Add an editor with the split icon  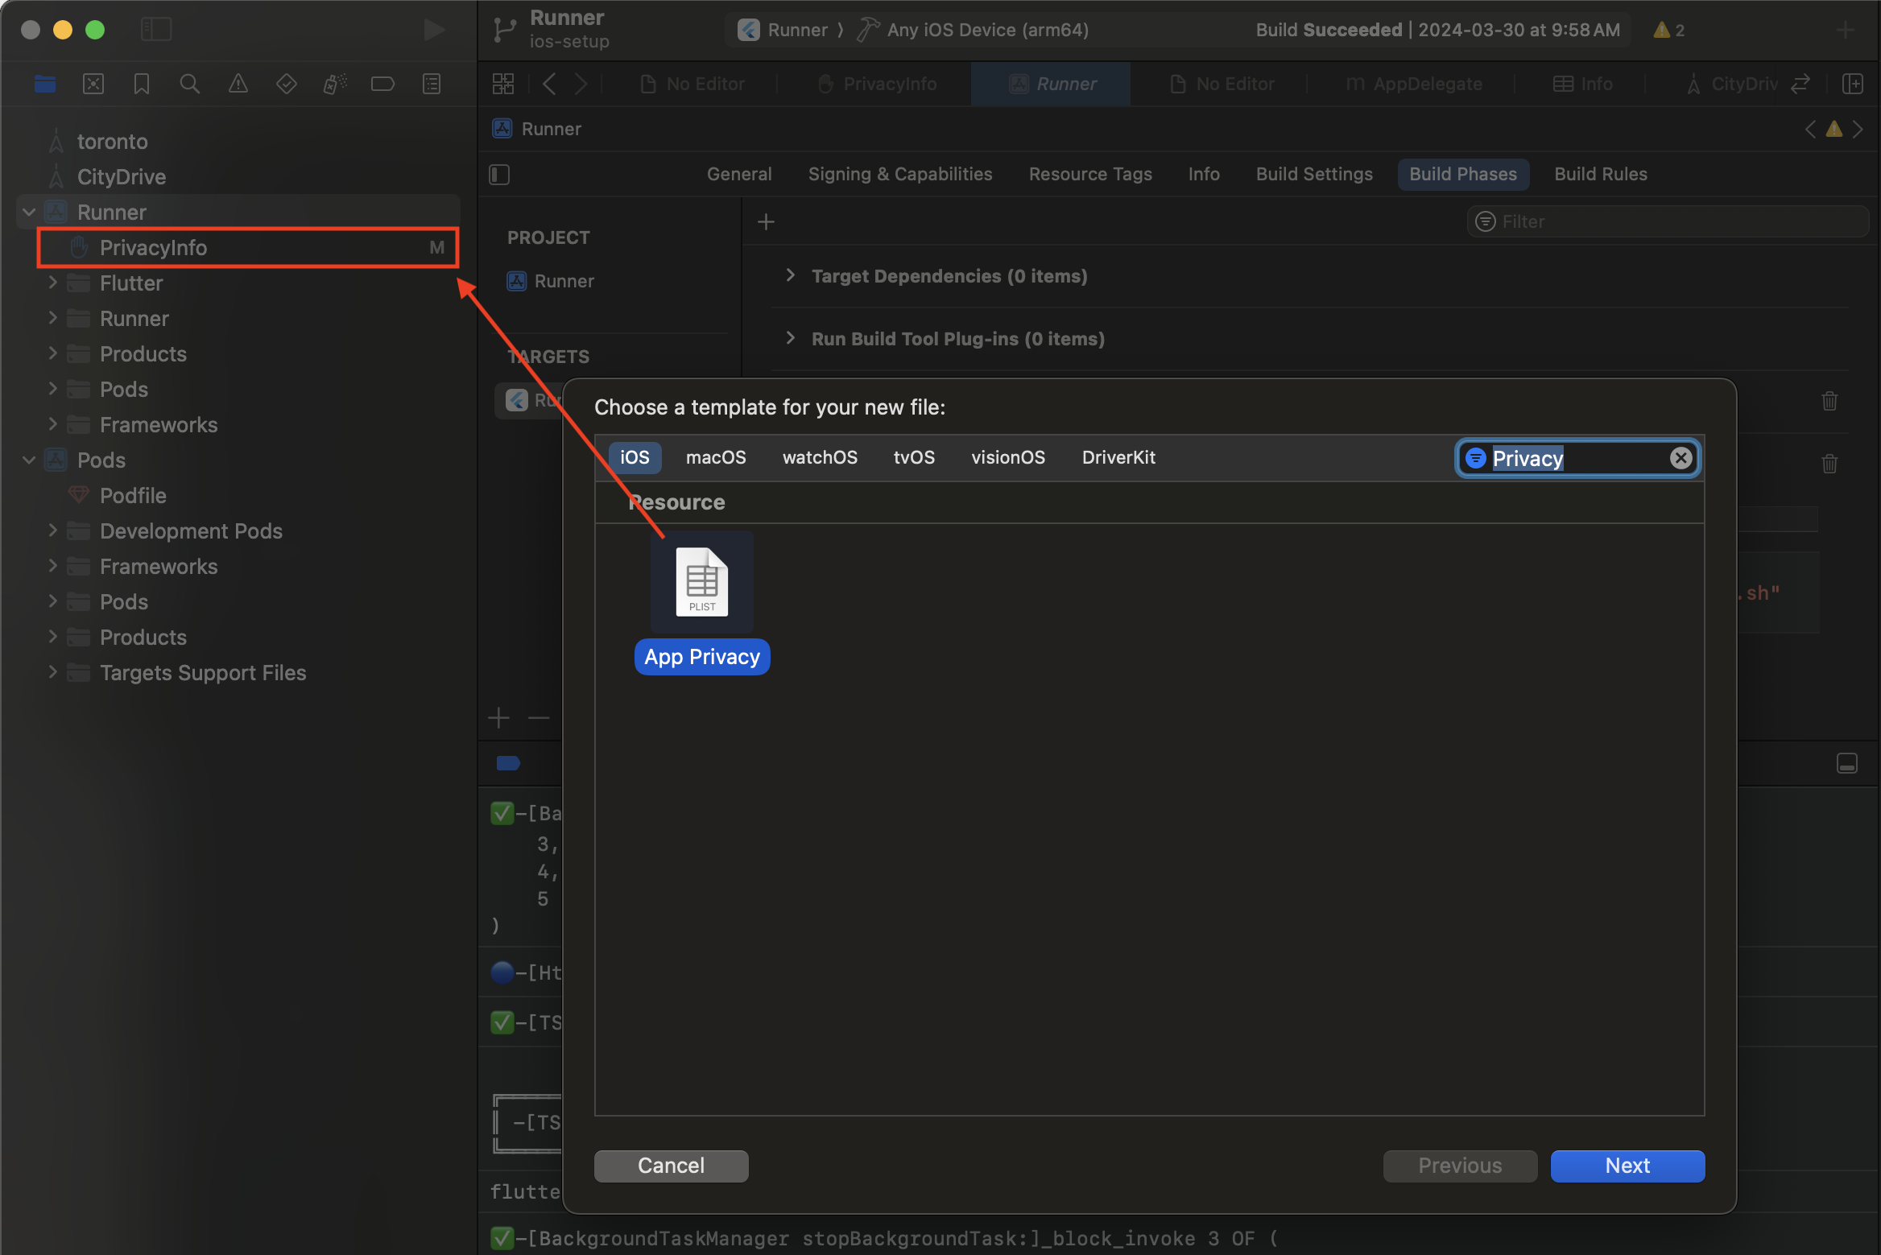click(x=1853, y=84)
